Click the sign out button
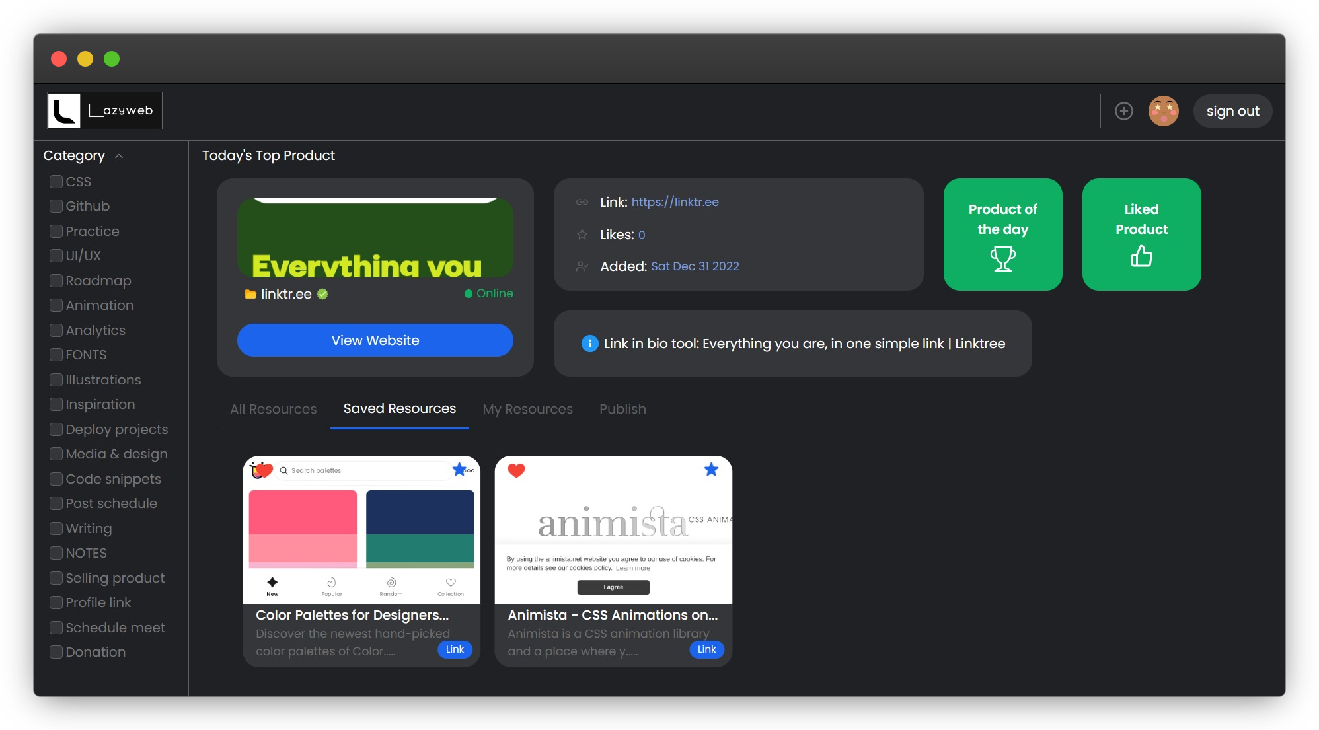The width and height of the screenshot is (1319, 730). 1232,111
